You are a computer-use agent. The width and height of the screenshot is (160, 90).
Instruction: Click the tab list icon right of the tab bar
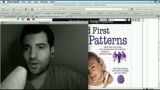[158, 16]
